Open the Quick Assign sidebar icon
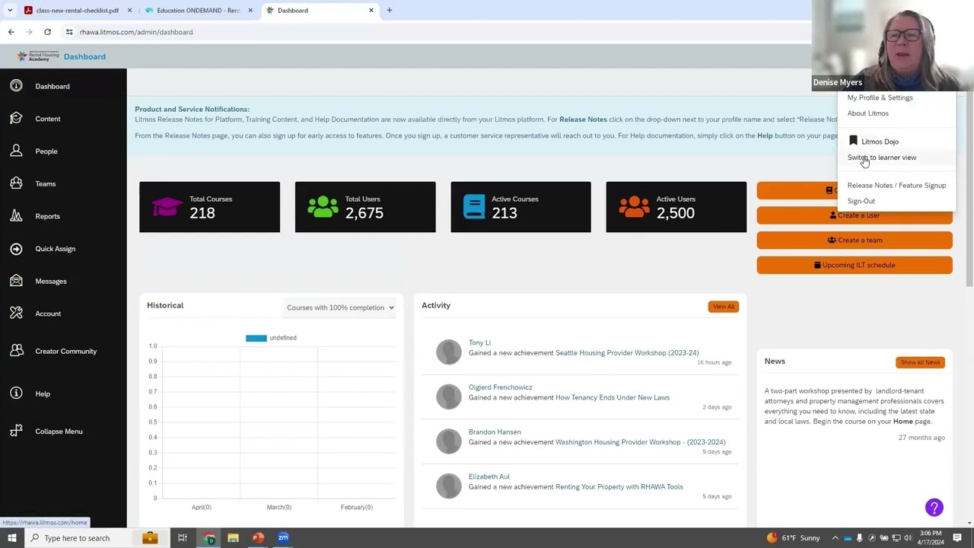This screenshot has height=548, width=974. (x=16, y=248)
